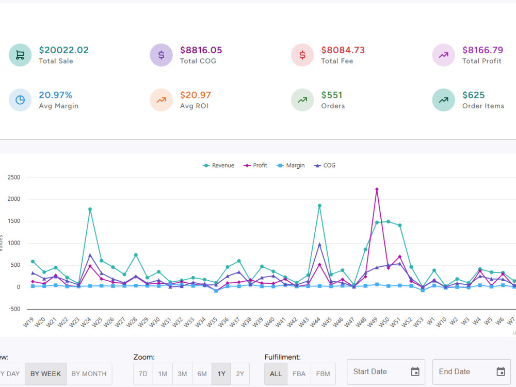Toggle the Margin series in the legend
Viewport: 516px width, 387px height.
coord(291,166)
